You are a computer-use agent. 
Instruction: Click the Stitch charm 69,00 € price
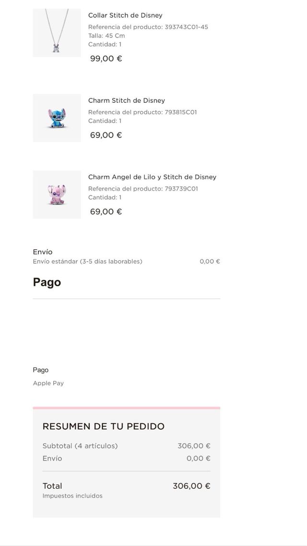click(x=106, y=135)
